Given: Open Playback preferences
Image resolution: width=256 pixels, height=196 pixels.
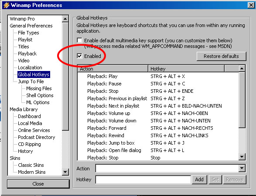Looking at the screenshot, I should coord(27,54).
